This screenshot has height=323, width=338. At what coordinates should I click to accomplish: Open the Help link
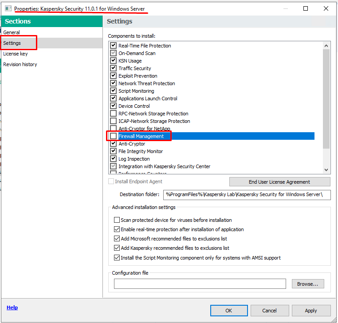pyautogui.click(x=12, y=307)
